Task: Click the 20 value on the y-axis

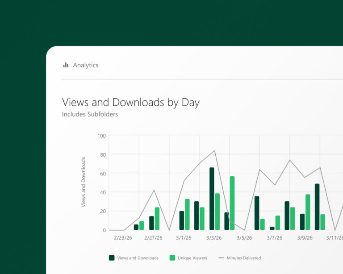Action: [103, 211]
